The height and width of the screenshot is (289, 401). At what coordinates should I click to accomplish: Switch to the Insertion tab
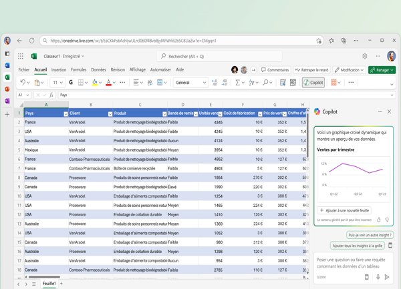coord(59,69)
